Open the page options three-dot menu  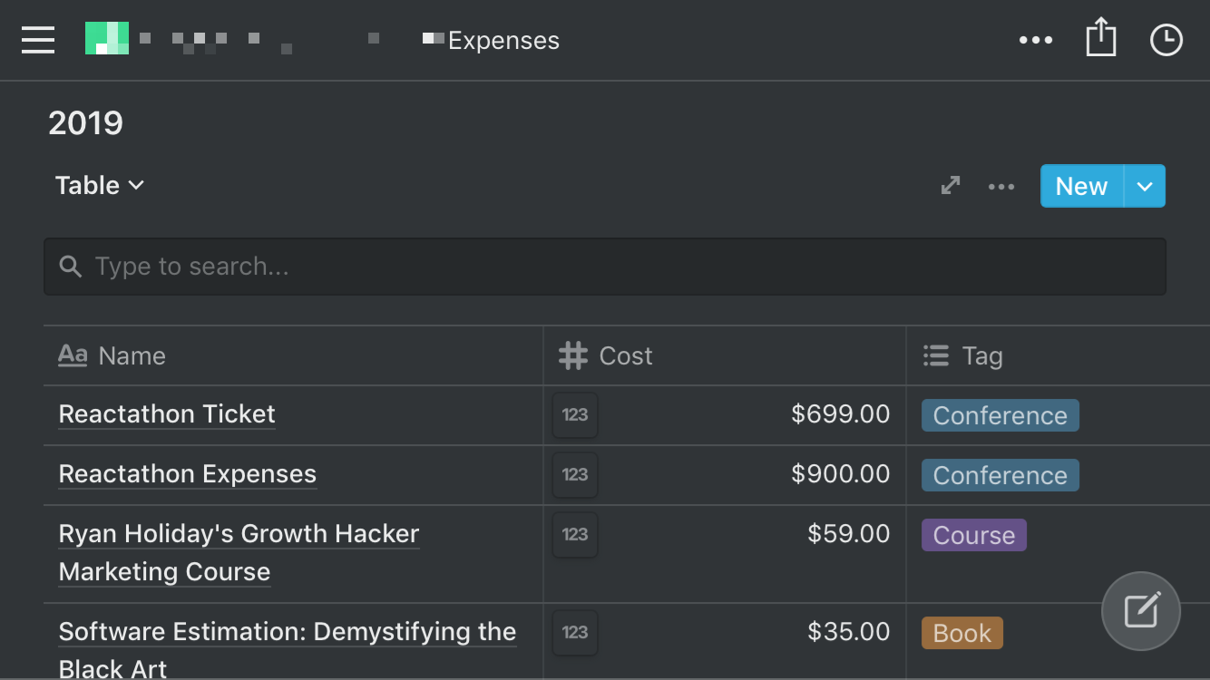click(1036, 40)
